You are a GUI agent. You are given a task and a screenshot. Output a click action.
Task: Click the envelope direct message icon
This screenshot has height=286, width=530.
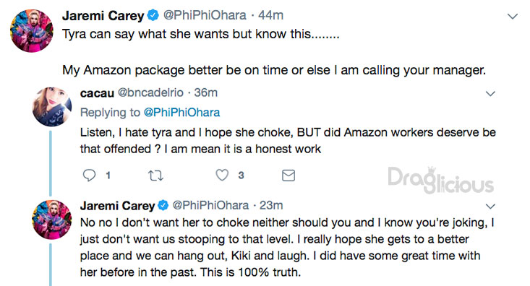[288, 175]
